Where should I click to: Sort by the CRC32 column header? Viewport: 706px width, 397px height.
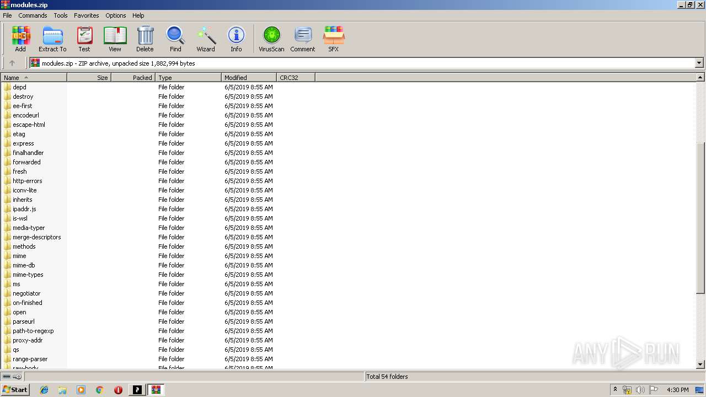(x=296, y=77)
